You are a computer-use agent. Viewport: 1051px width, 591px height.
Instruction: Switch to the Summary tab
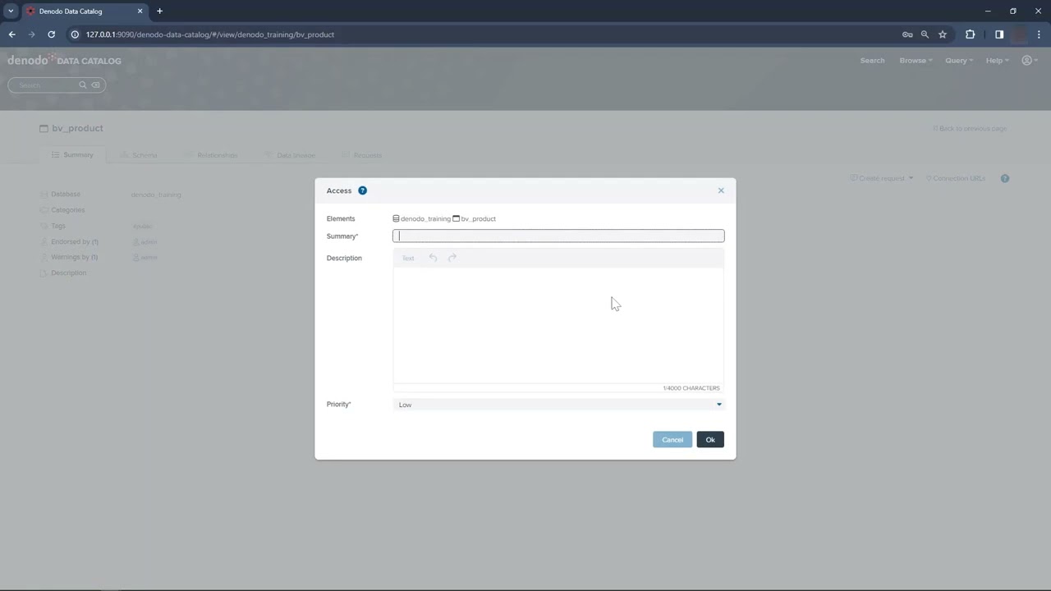coord(72,155)
